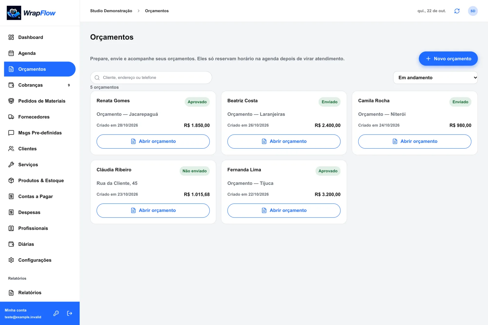Click the Configurações gear icon
Image resolution: width=488 pixels, height=325 pixels.
[11, 260]
